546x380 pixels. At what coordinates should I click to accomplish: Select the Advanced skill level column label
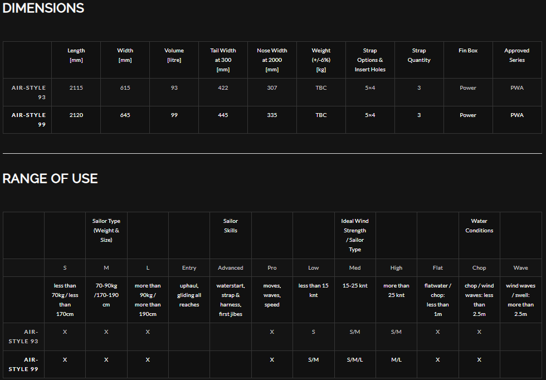point(231,268)
